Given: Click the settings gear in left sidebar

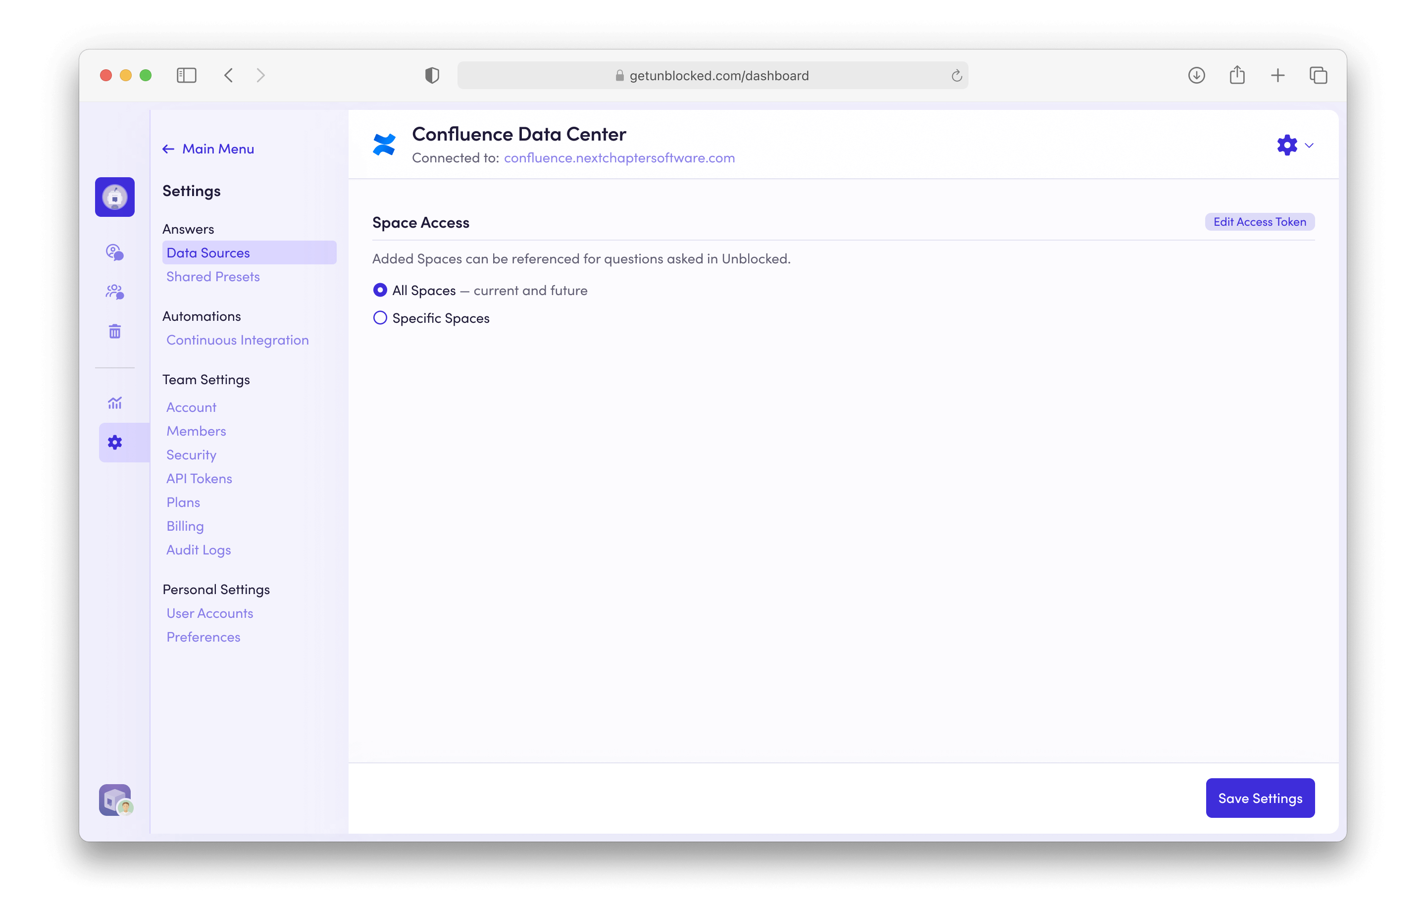Looking at the screenshot, I should tap(115, 442).
